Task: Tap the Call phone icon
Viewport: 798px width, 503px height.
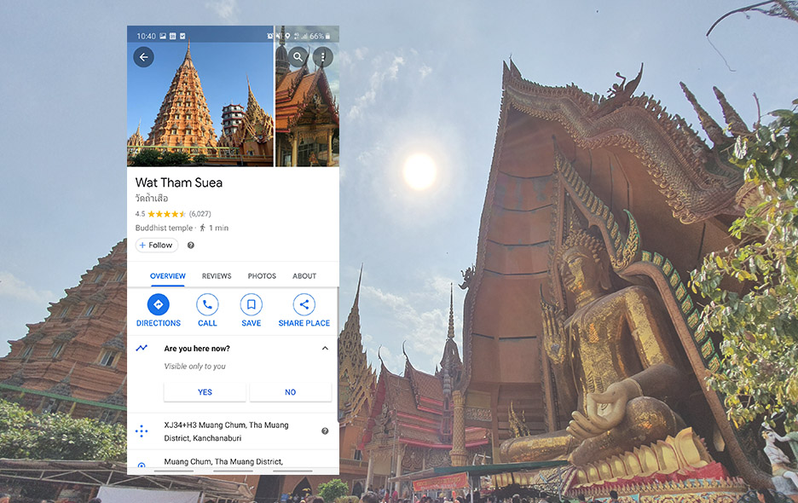Action: [x=207, y=304]
